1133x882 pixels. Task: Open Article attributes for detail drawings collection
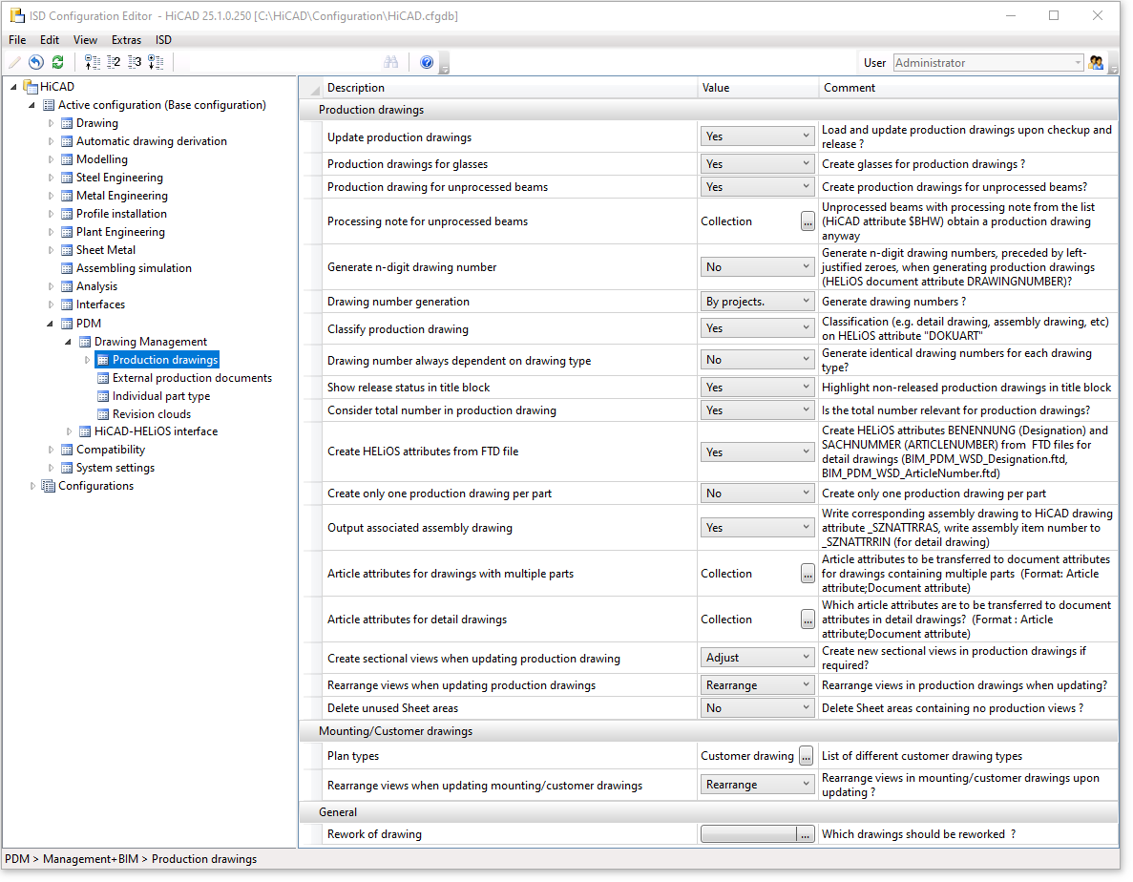click(808, 619)
